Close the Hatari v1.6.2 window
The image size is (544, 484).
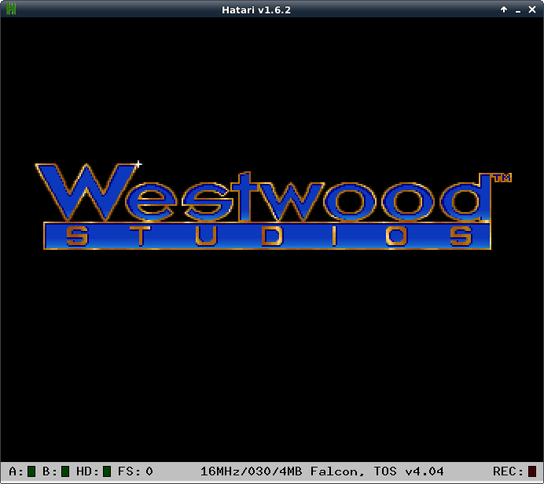(x=532, y=9)
